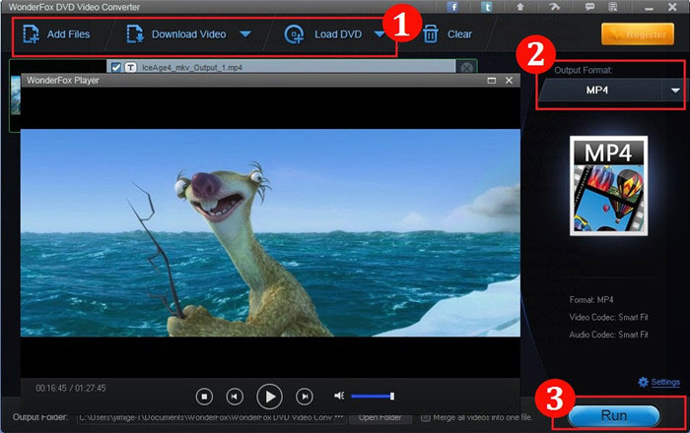The width and height of the screenshot is (690, 433).
Task: Close the WonderFox Player window
Action: click(510, 81)
